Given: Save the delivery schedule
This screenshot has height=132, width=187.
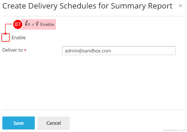Looking at the screenshot, I should [18, 123].
